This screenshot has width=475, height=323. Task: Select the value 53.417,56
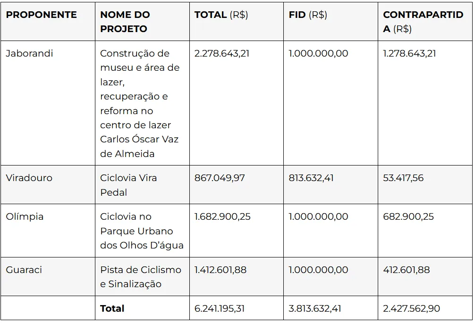(x=403, y=177)
